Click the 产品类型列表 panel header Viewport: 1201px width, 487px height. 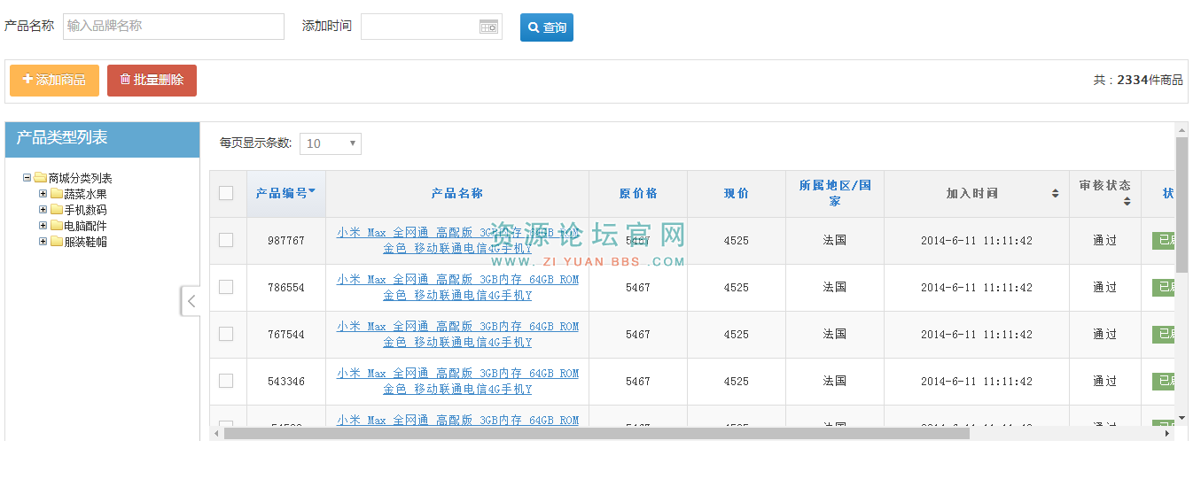point(102,139)
